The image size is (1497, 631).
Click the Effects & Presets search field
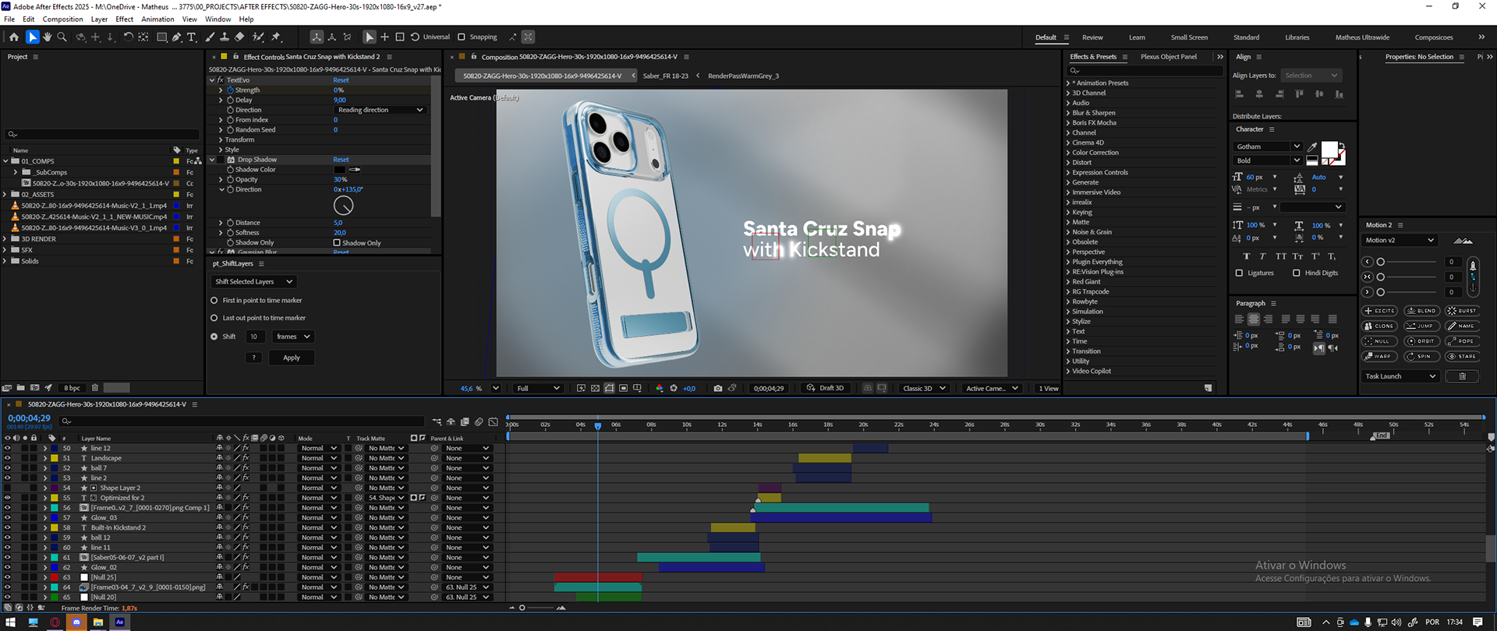click(1145, 70)
